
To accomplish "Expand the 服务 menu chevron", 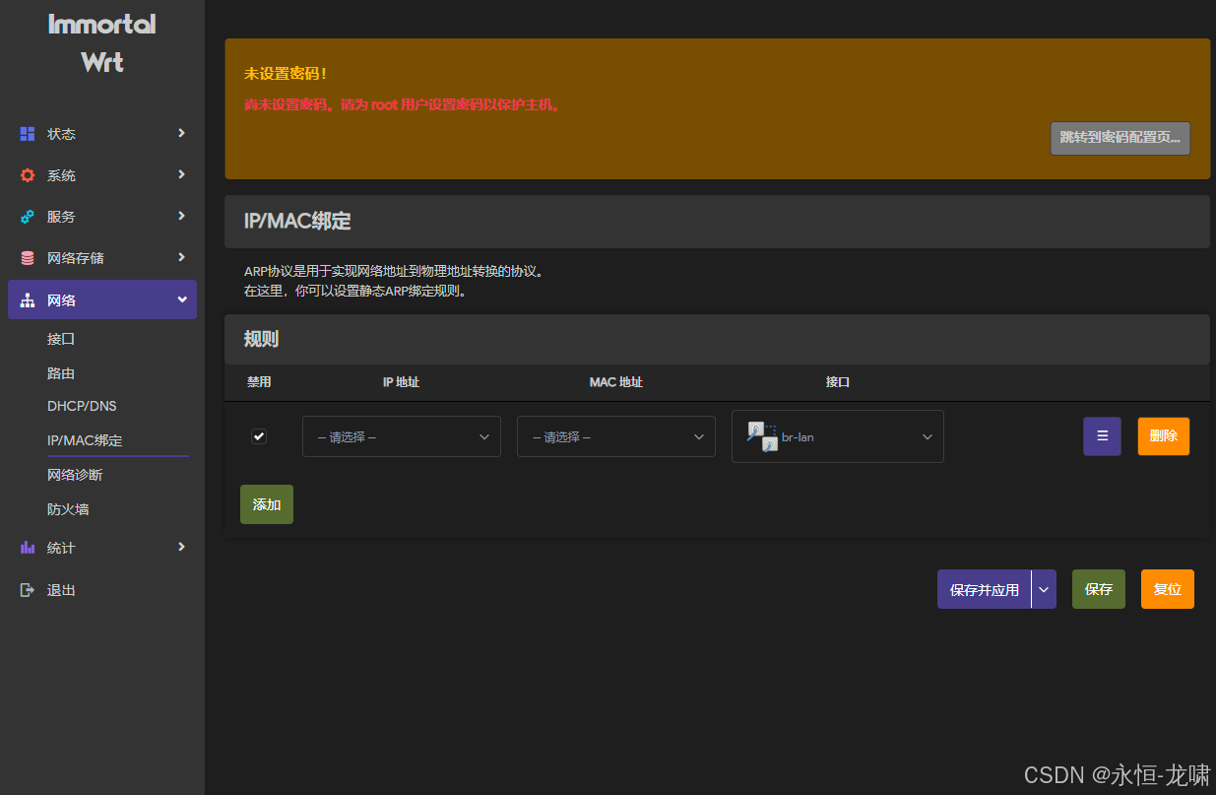I will point(181,216).
